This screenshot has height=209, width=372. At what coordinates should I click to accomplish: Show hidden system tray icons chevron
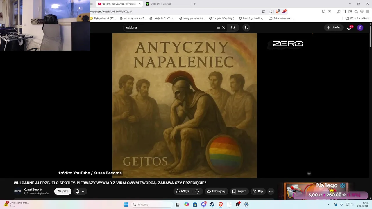[x=329, y=204]
